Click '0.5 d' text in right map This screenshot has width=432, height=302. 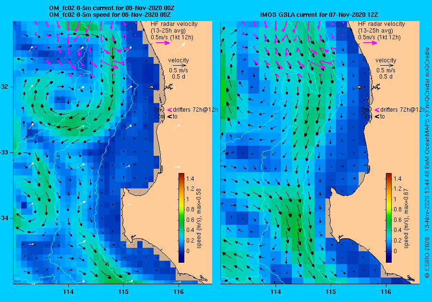[386, 77]
